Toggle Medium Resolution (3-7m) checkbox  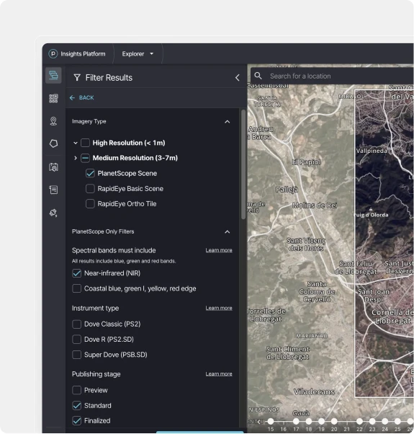[85, 158]
